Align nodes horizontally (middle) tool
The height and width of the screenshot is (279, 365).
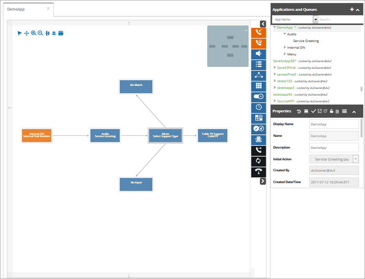(x=47, y=33)
